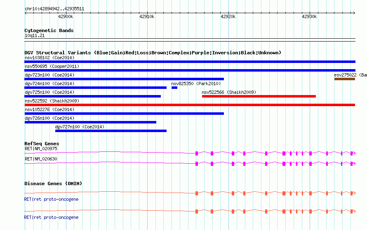
Task: Click the 42900k ruler tick label
Action: [x=66, y=16]
